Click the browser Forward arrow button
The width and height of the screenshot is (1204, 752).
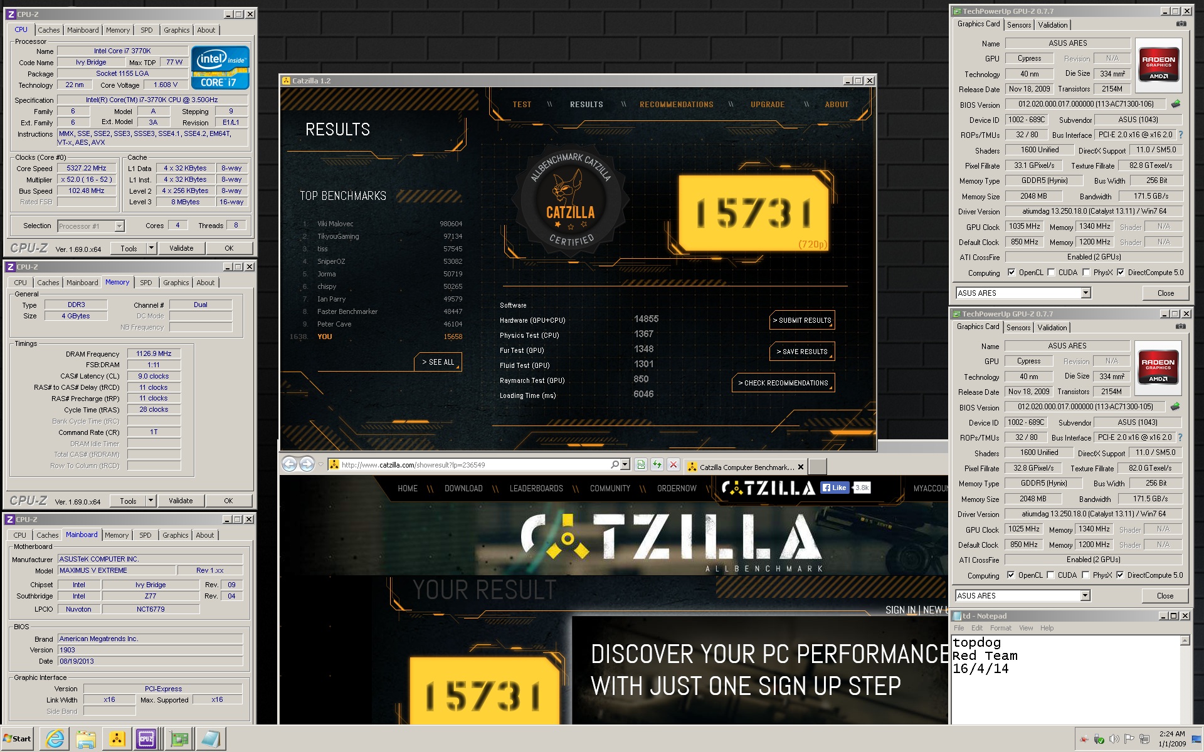[307, 464]
